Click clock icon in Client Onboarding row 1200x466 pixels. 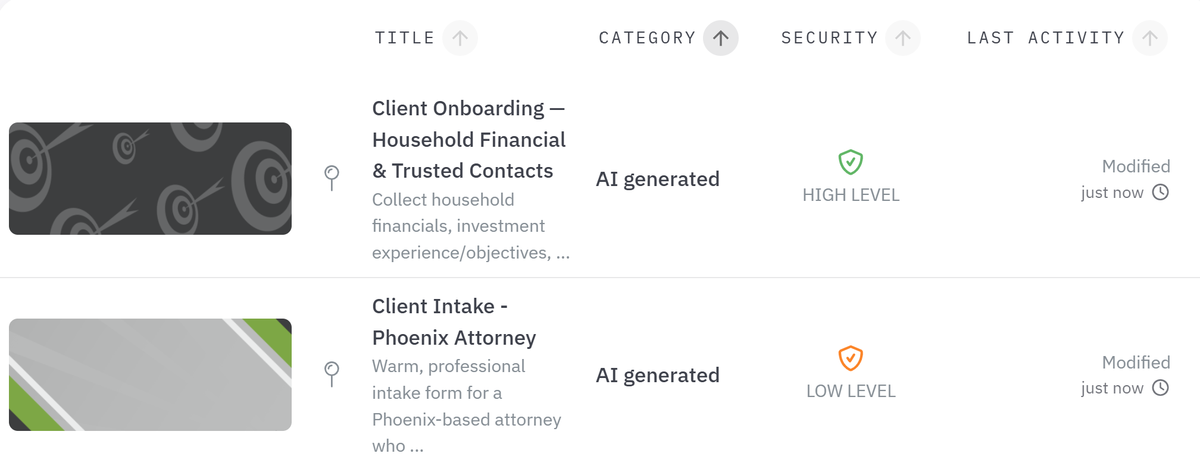pos(1160,192)
